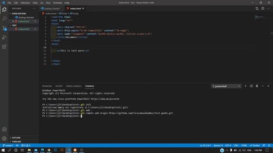Click Spaces: 4 indentation setting
The image size is (273, 153).
(x=218, y=145)
